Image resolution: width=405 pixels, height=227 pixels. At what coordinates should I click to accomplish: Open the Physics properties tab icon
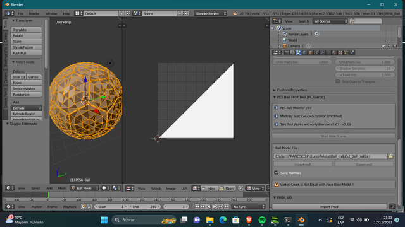(x=352, y=53)
